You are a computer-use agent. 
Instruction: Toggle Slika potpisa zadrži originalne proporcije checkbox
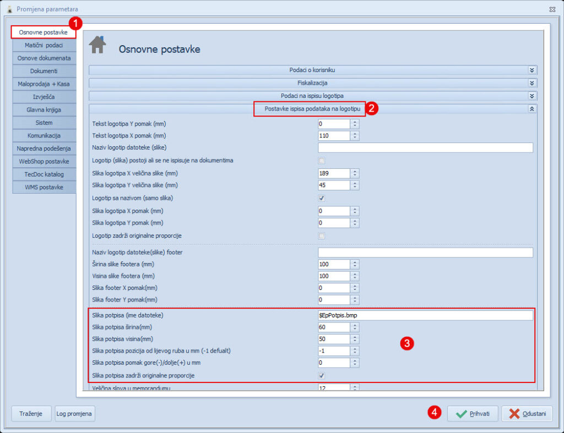tap(322, 376)
